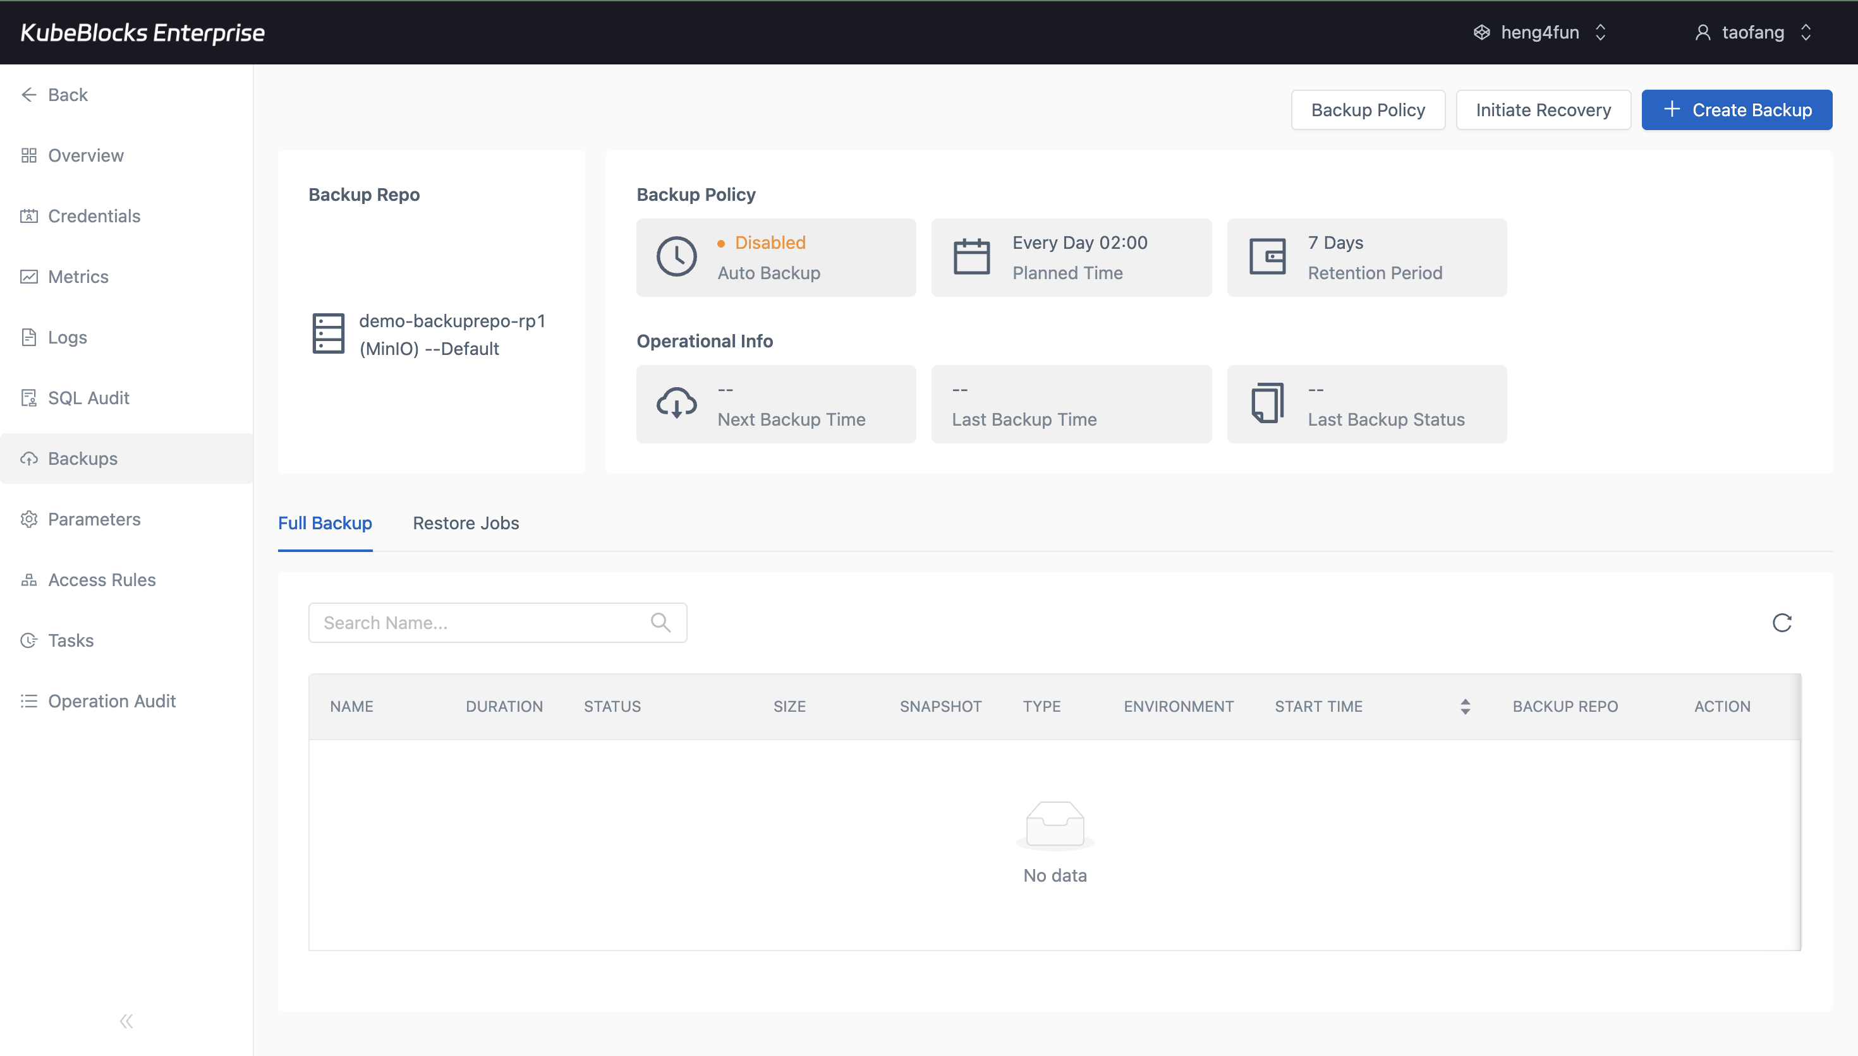Open Backup Policy settings
Screen dimensions: 1858x1056
(x=1368, y=109)
